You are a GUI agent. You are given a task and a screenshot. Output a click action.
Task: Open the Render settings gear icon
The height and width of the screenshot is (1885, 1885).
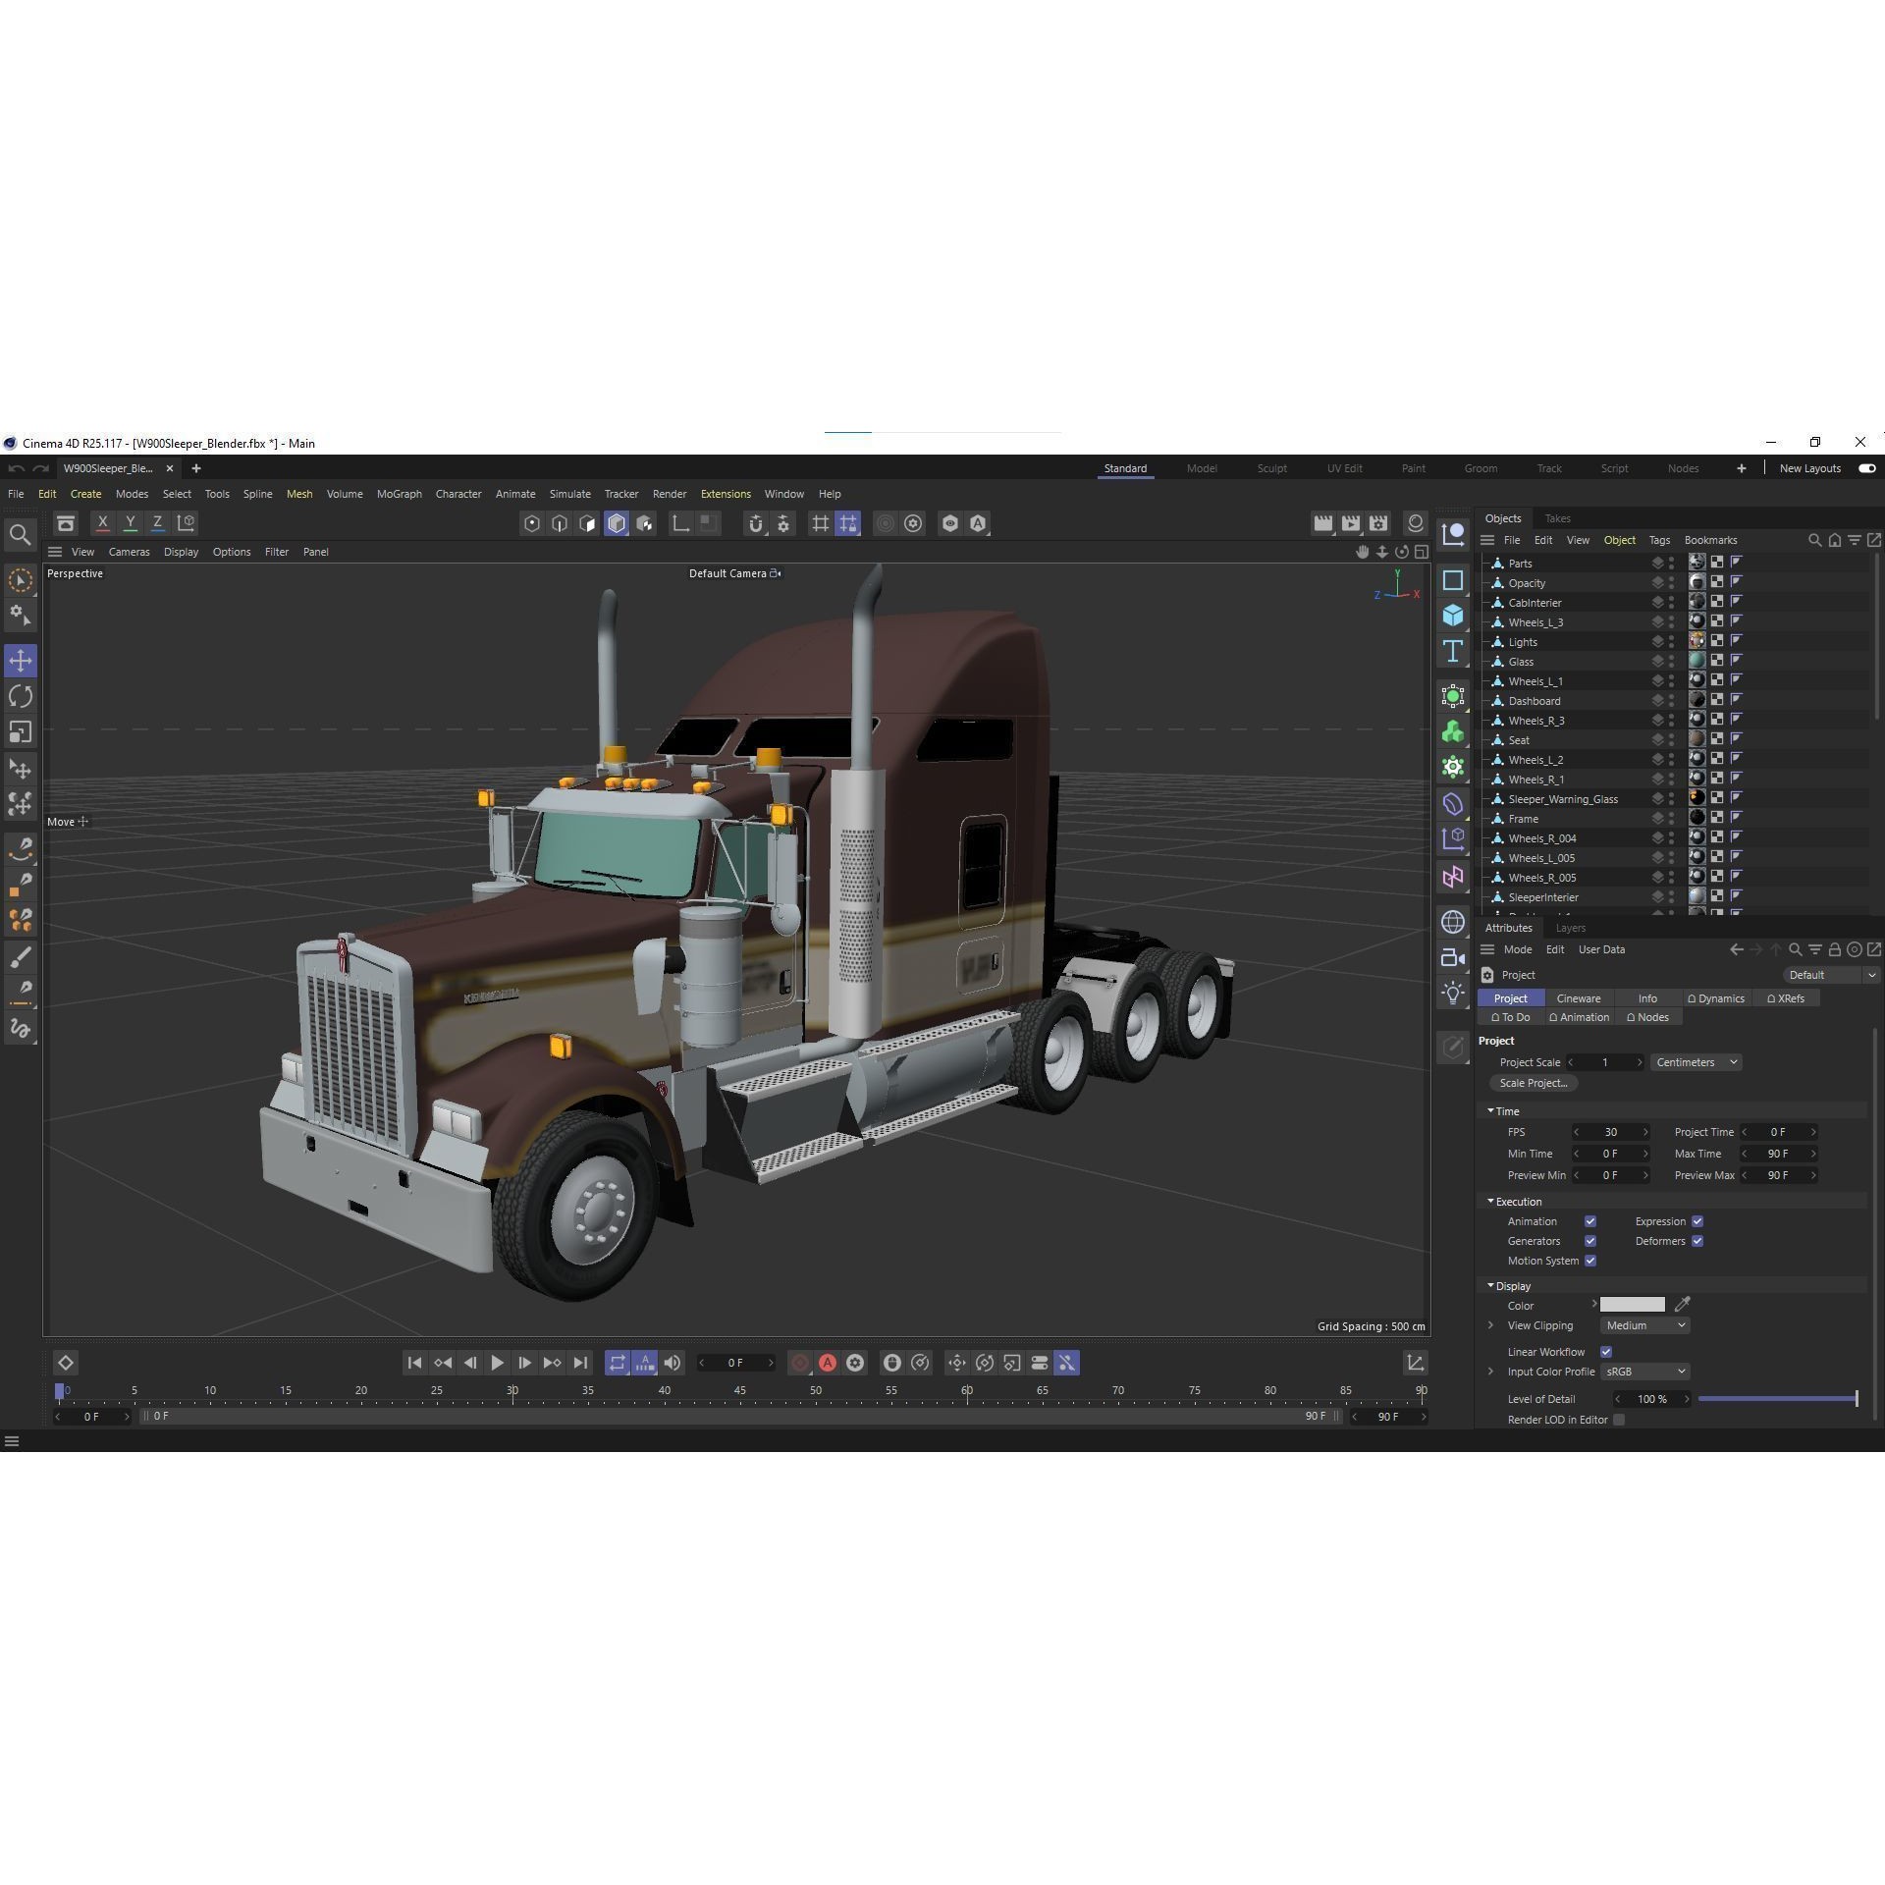913,523
